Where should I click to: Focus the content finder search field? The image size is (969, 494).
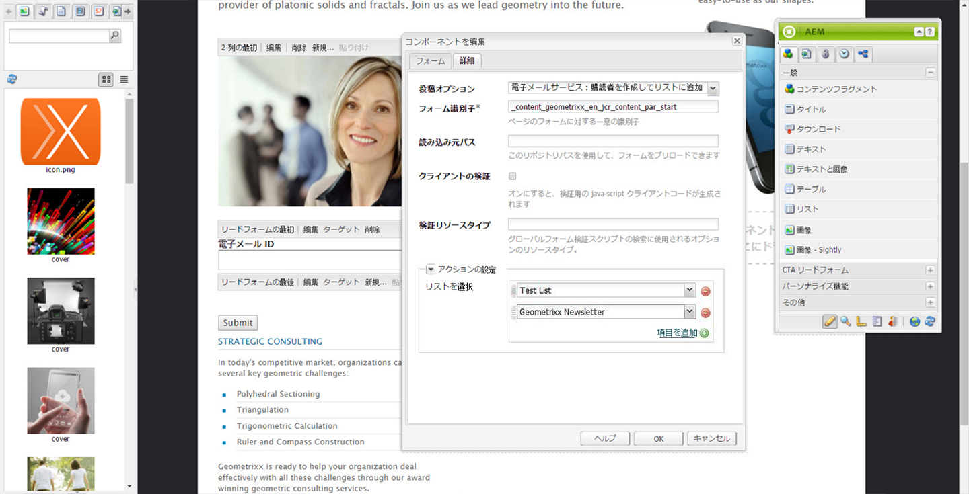[59, 36]
